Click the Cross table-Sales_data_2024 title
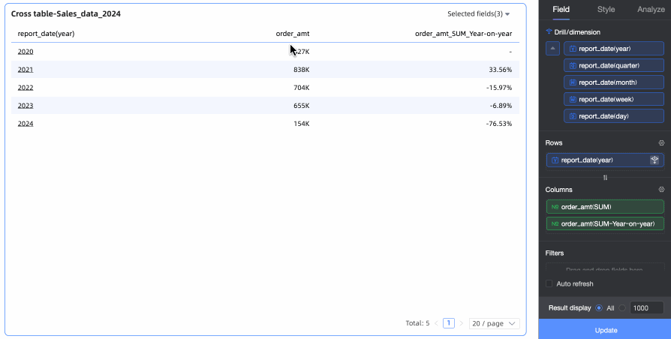 click(x=66, y=13)
